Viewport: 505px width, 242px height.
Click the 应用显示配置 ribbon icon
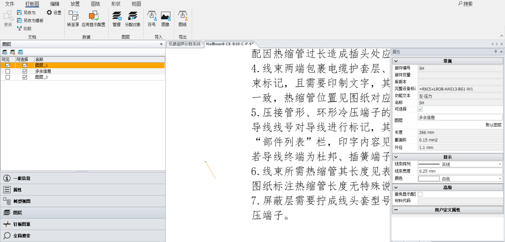tap(94, 16)
